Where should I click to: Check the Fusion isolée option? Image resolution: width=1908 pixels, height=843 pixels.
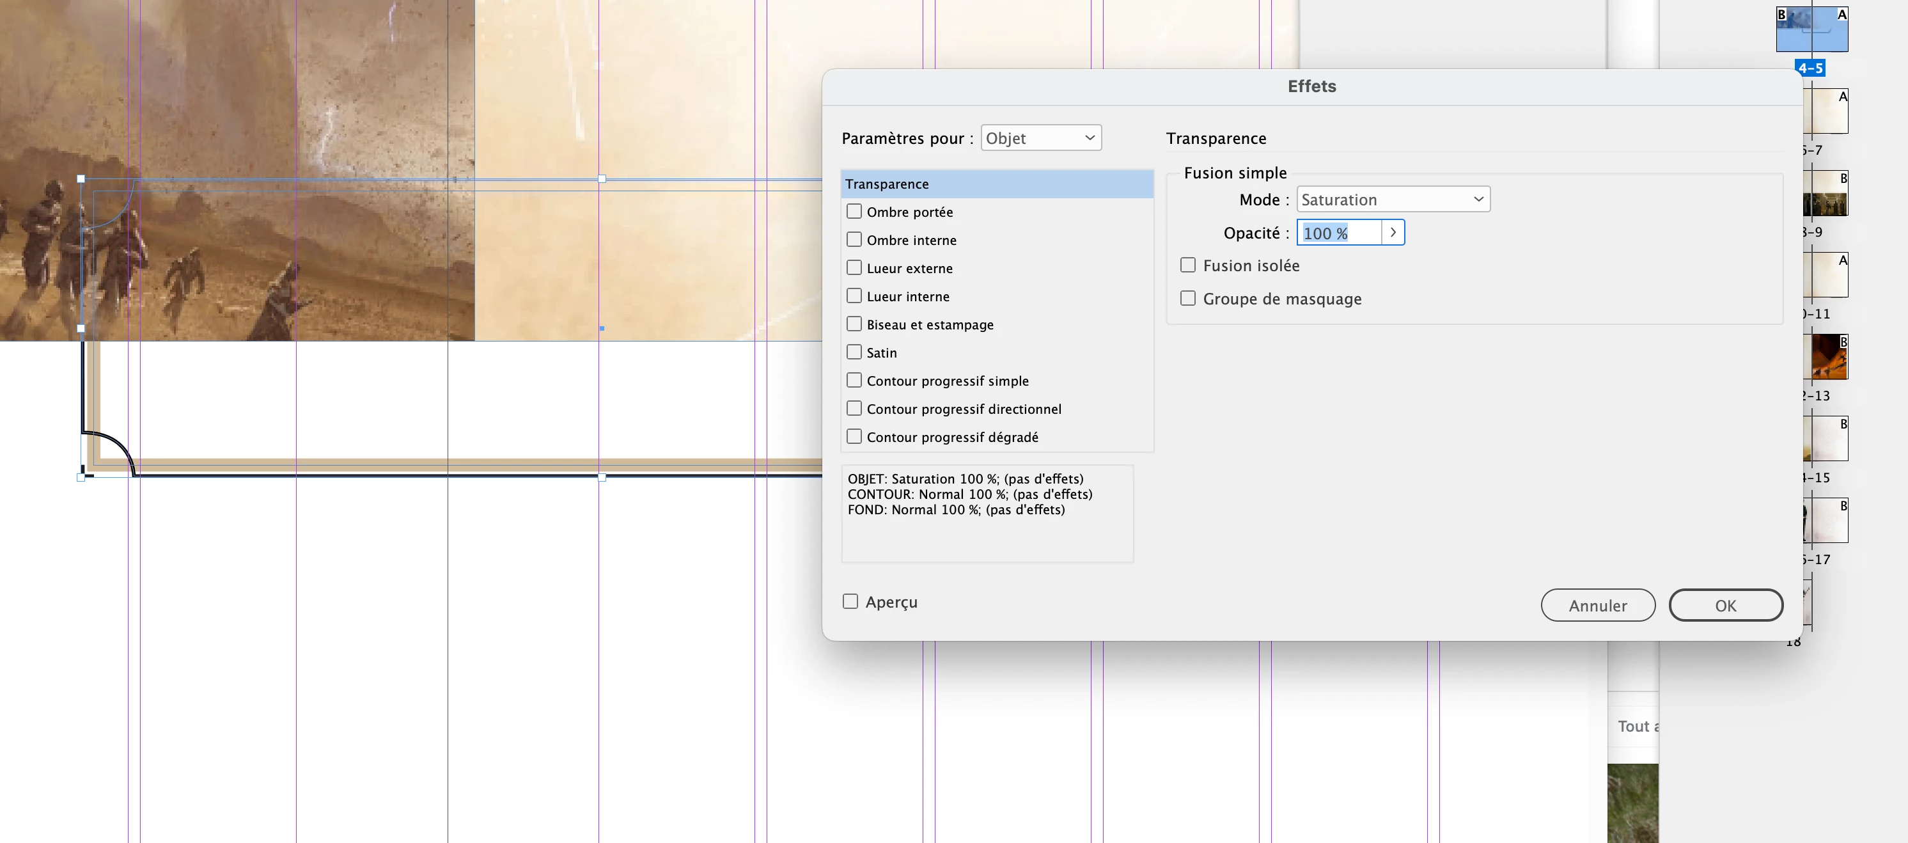(1187, 265)
